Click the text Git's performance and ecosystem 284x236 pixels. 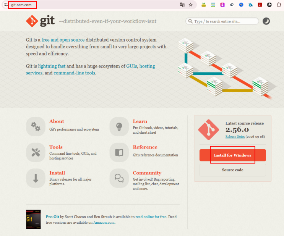click(74, 129)
